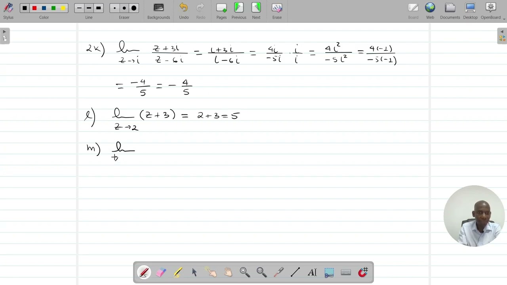Select the Capture part of screen tool
507x285 pixels.
click(329, 272)
